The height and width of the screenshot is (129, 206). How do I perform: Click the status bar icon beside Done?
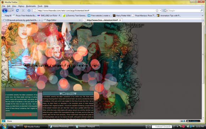[x=4, y=121]
